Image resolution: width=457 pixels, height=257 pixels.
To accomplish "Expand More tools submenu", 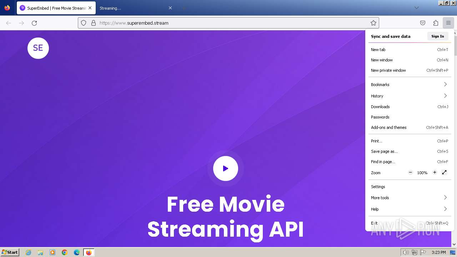I will 410,198.
